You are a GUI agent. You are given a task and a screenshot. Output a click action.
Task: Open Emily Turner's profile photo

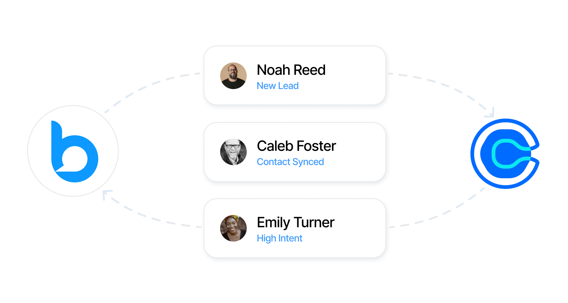[234, 229]
